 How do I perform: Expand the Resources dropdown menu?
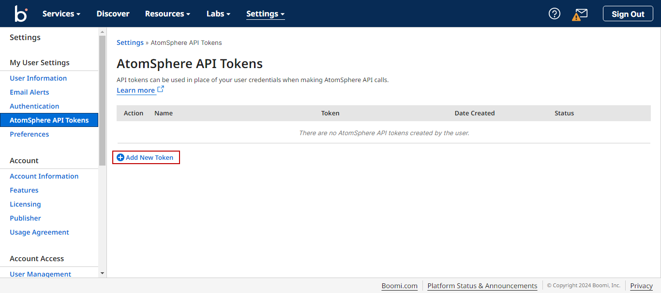[x=167, y=14]
